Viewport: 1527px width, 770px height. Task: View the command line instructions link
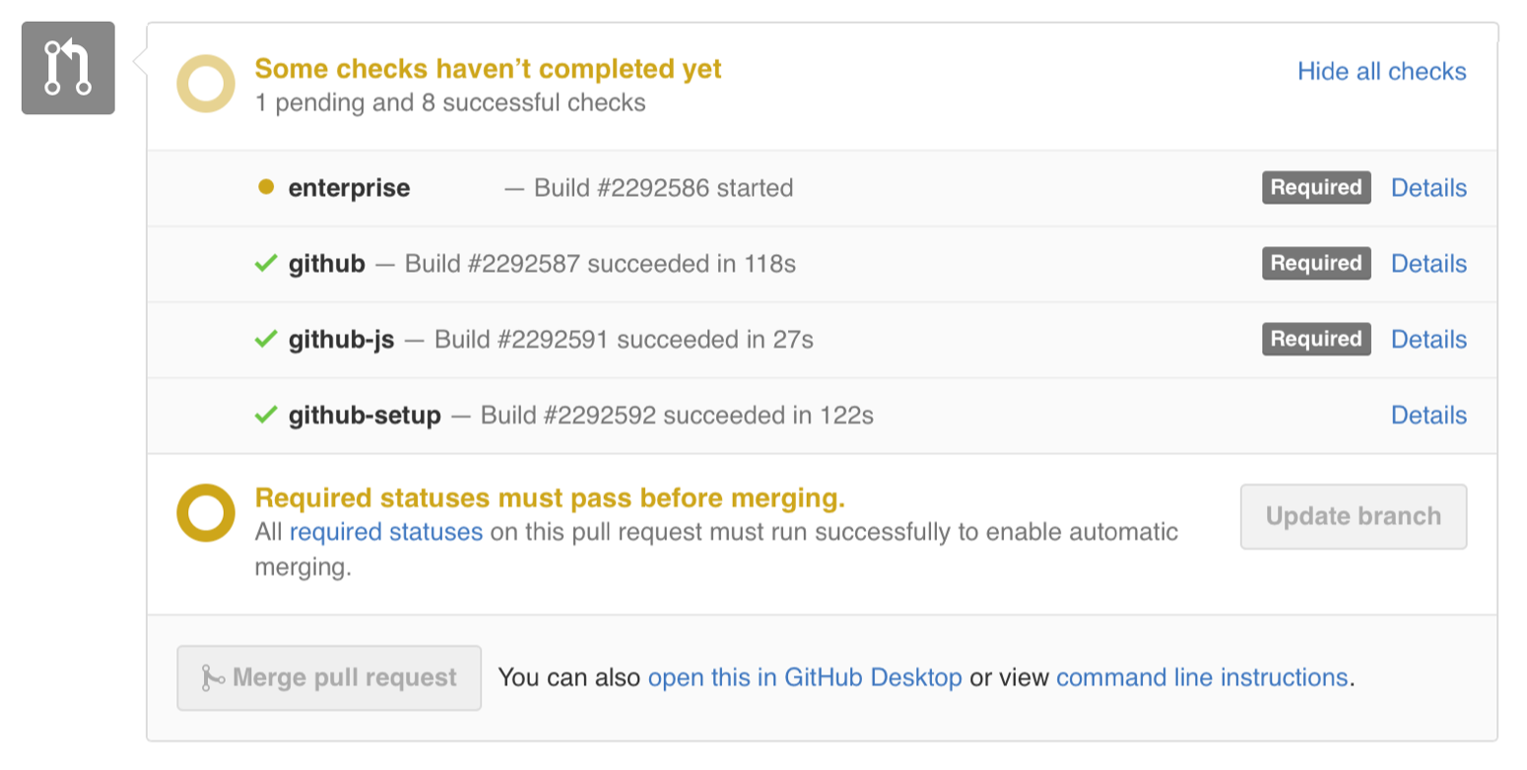(1201, 677)
